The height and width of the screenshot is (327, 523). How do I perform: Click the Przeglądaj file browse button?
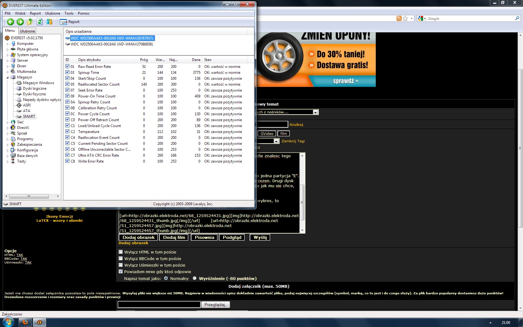[215, 305]
